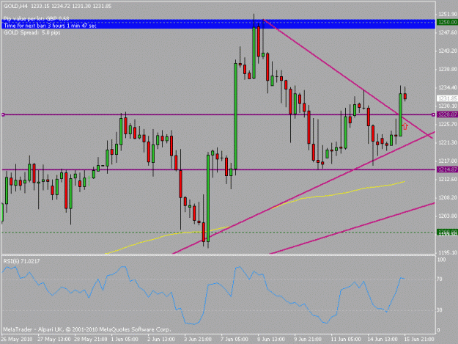Click the 1225.70 price scale value

pos(448,124)
